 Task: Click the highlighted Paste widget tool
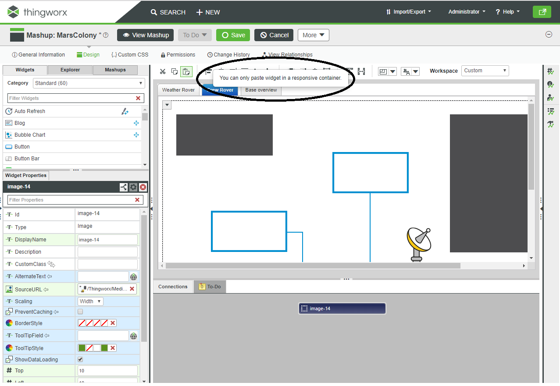coord(186,71)
